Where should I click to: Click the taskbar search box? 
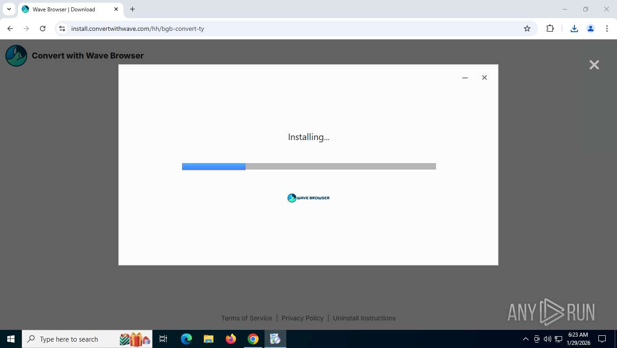point(87,339)
